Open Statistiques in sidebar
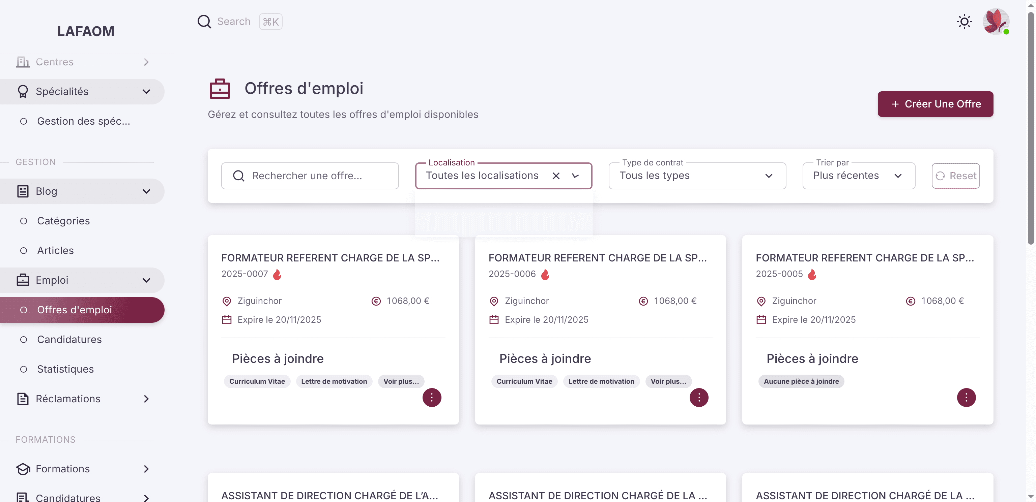Screen dimensions: 1036x502 click(x=82, y=369)
